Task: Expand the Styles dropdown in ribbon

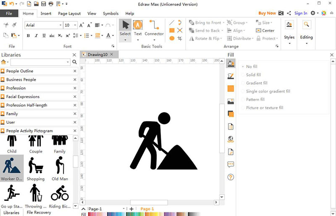Action: pyautogui.click(x=289, y=37)
